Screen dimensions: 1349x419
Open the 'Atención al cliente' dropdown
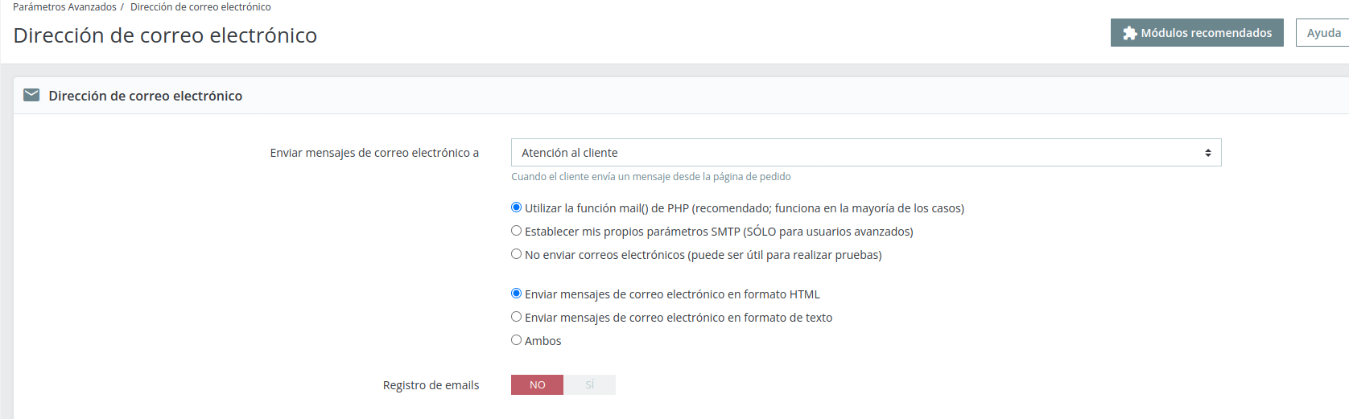(x=866, y=153)
